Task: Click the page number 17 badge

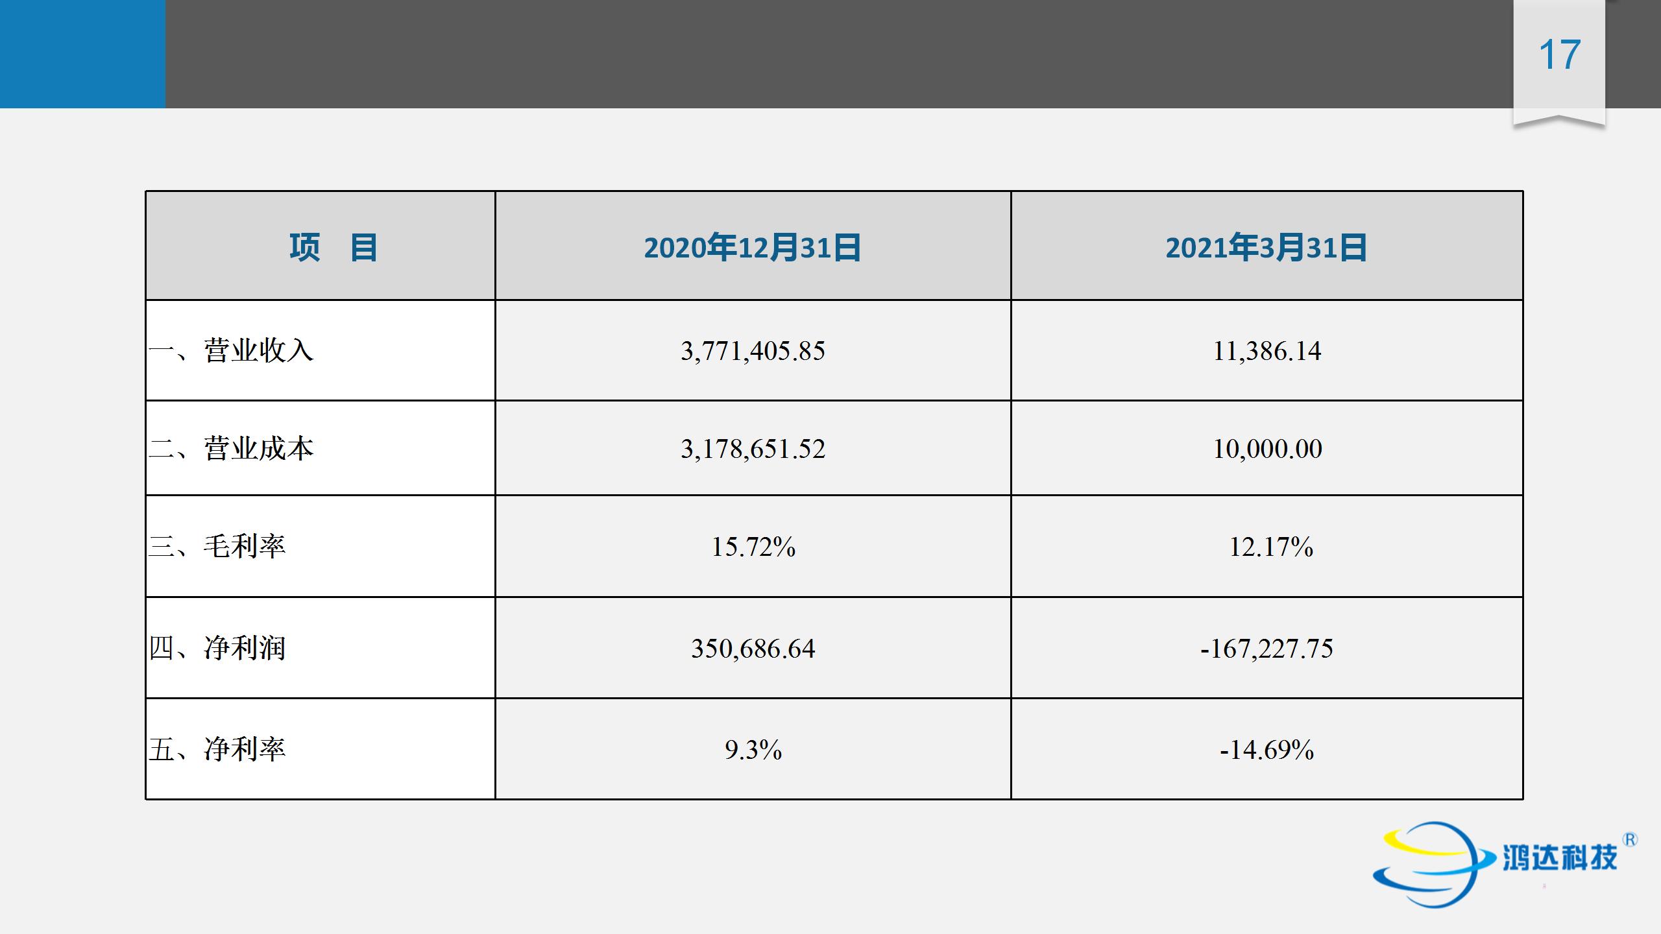Action: coord(1559,56)
